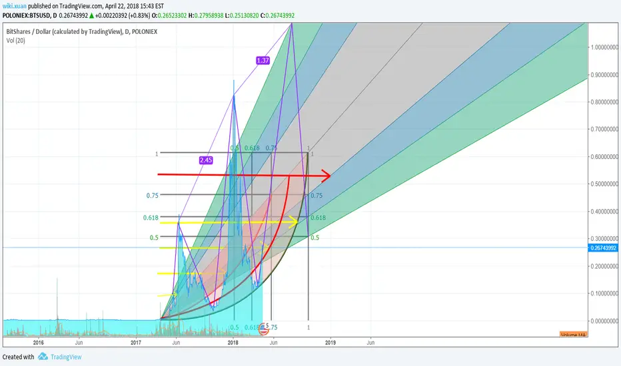
Task: Click the 1.00000000 price axis label
Action: pos(604,47)
